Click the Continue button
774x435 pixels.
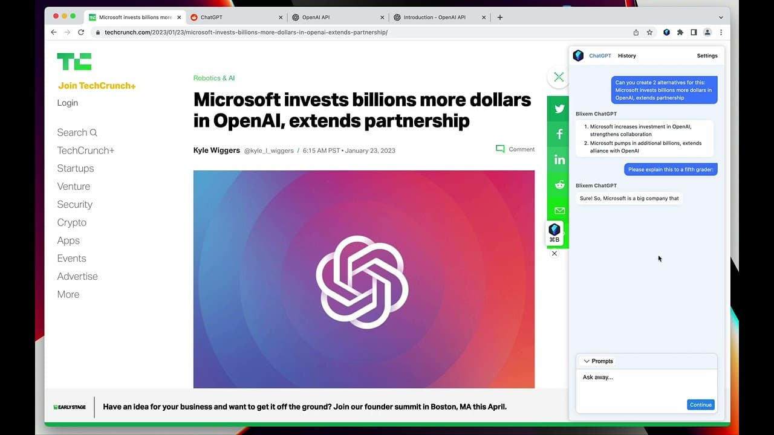(701, 405)
